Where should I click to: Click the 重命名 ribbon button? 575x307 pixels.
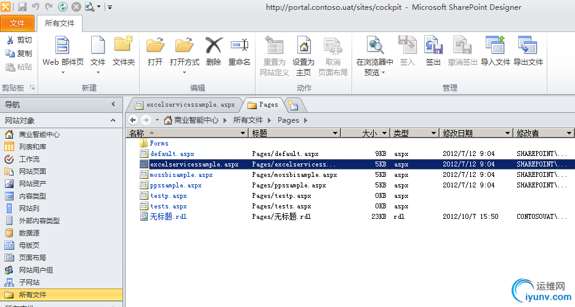(x=239, y=51)
